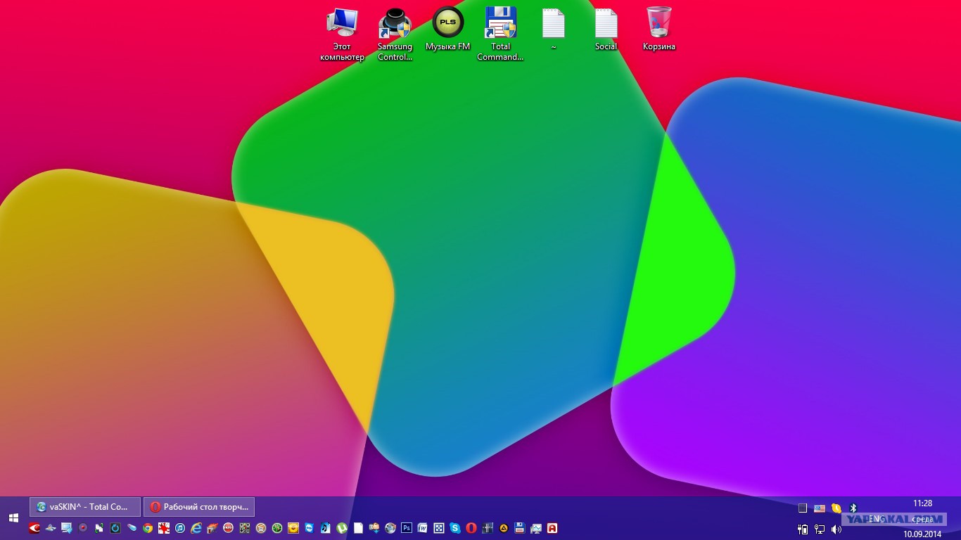Click the US flag keyboard layout icon
Viewport: 961px width, 540px height.
[x=820, y=508]
